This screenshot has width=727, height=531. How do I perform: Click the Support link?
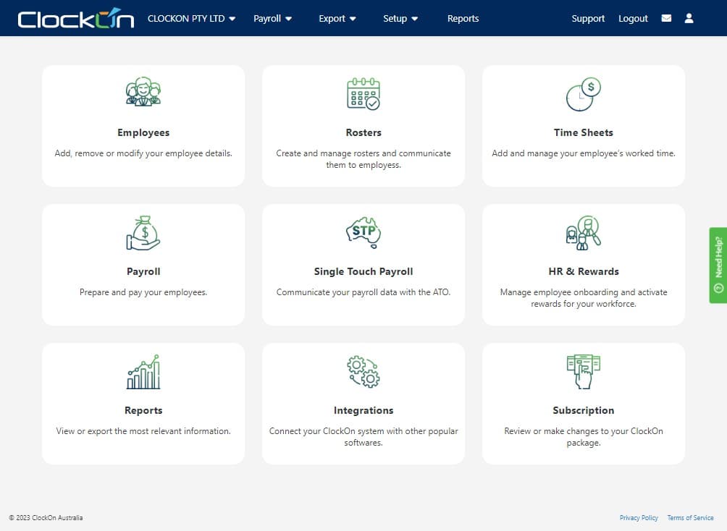coord(588,19)
